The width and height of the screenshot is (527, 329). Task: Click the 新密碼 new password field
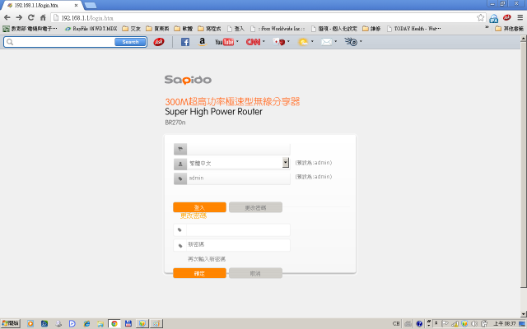[238, 245]
